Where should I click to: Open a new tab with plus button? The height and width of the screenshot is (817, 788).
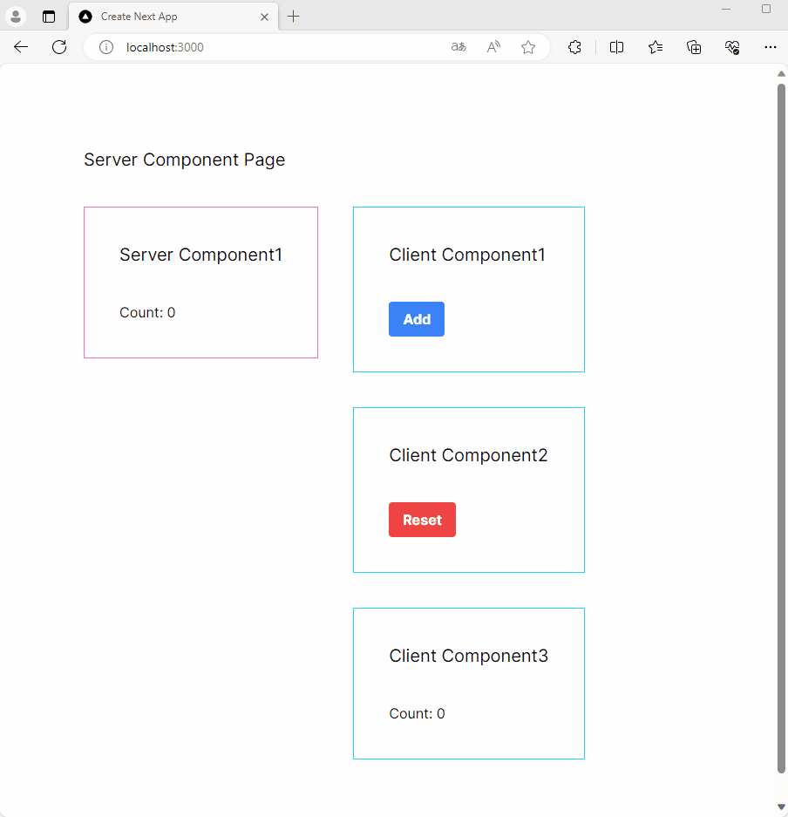pyautogui.click(x=293, y=17)
